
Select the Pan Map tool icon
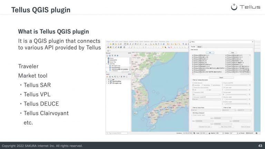[125, 44]
